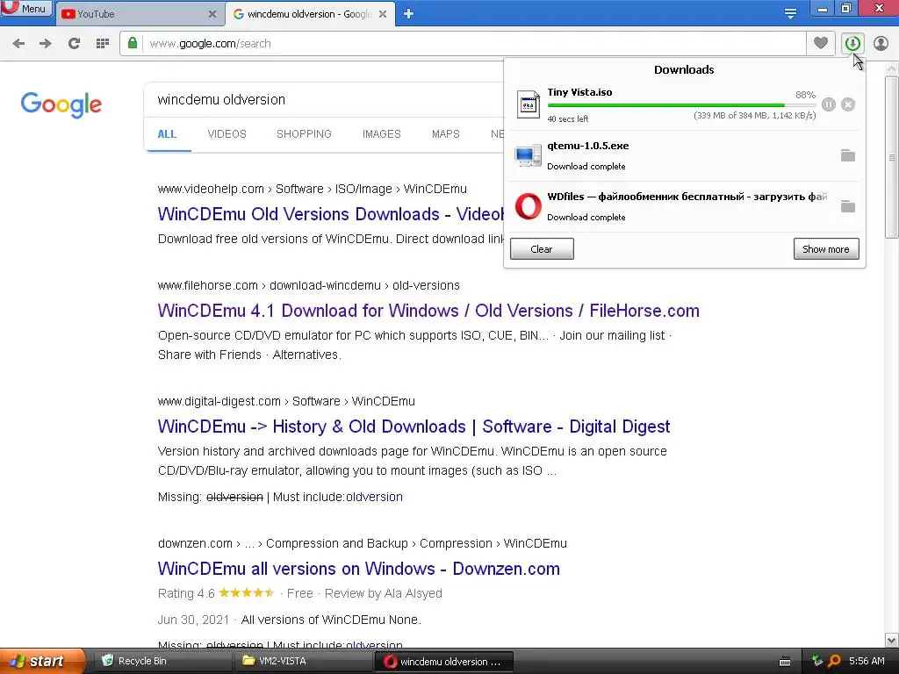Screen dimensions: 899x674
Task: Open the tab menu icon in title bar
Action: click(790, 14)
